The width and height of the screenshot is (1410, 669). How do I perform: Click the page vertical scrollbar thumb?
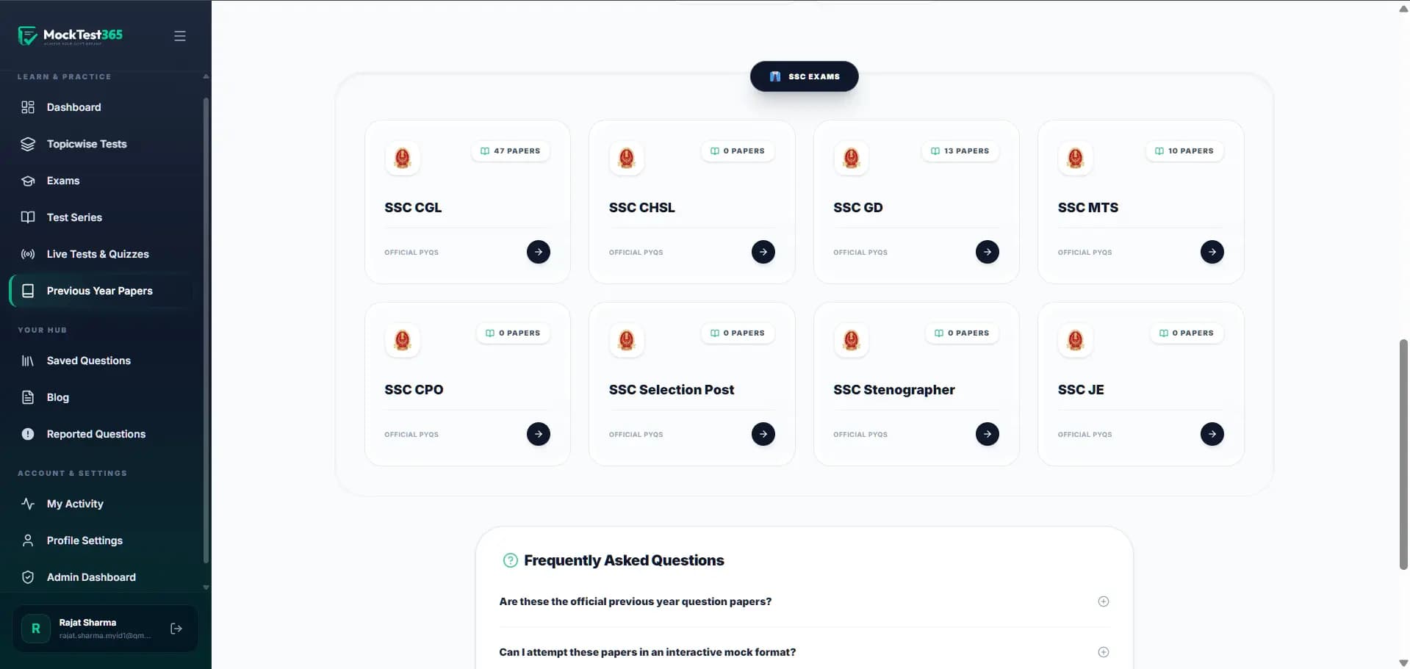coord(1403,454)
